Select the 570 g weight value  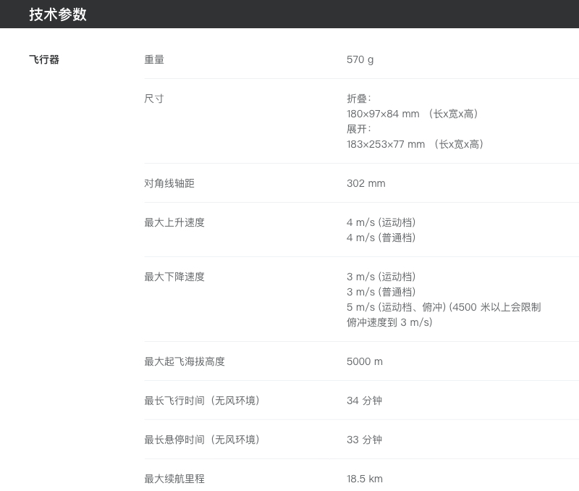tap(360, 59)
